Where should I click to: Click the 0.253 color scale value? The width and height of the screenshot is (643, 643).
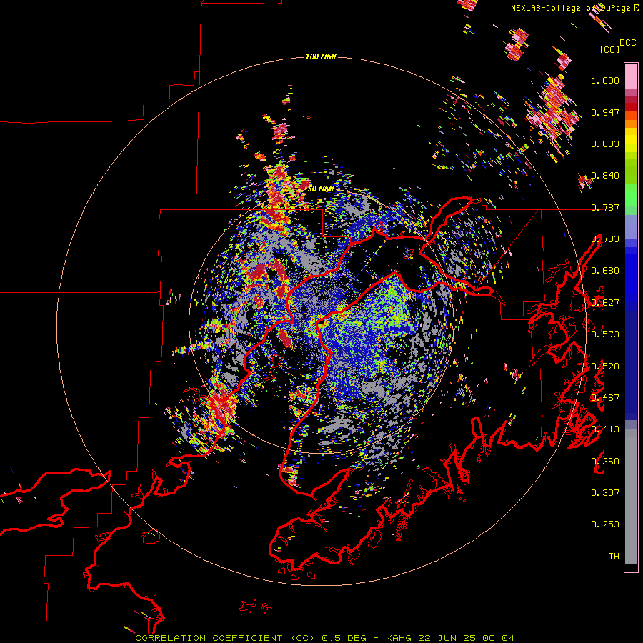click(605, 524)
